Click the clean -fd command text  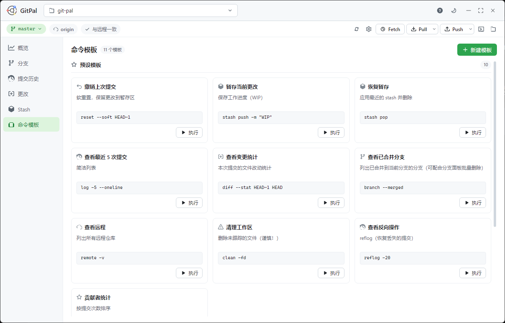coord(234,258)
